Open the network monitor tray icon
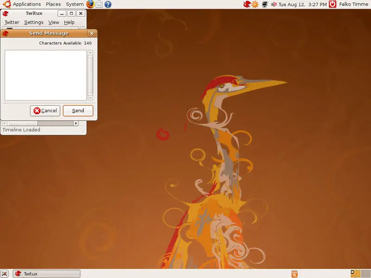Screen dimensions: 371x278 [x=264, y=4]
